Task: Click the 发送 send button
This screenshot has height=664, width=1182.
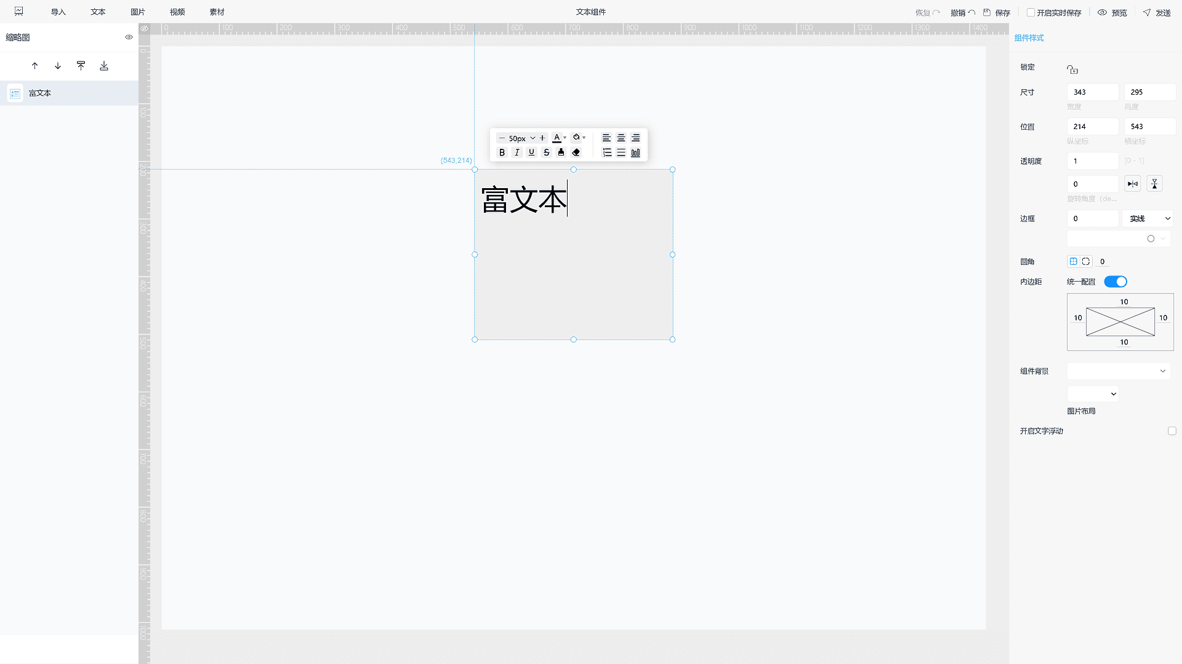Action: pos(1157,13)
